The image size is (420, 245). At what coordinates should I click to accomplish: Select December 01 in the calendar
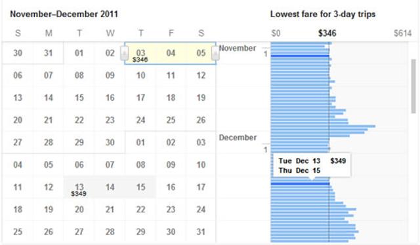click(140, 142)
